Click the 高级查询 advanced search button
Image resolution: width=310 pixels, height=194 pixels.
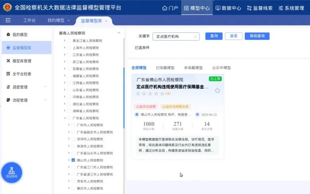pos(257,36)
